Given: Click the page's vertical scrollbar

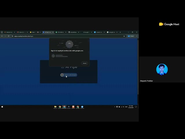Looking at the screenshot, I should coord(138,67).
